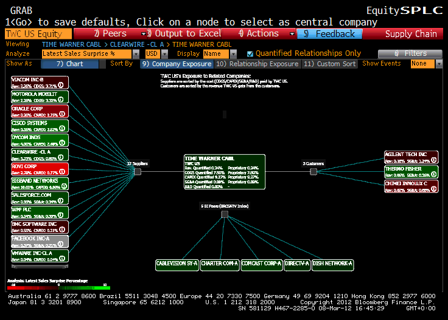
Task: Select the THERMO FISHER customer node
Action: pyautogui.click(x=411, y=172)
